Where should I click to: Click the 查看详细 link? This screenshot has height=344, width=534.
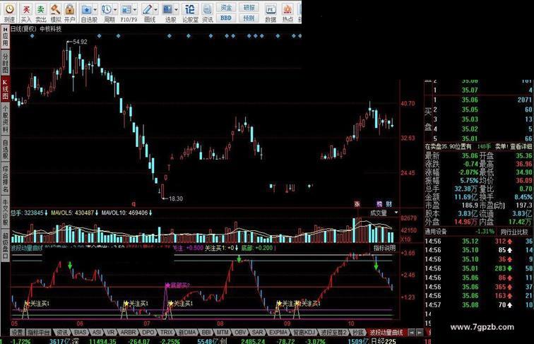click(521, 146)
